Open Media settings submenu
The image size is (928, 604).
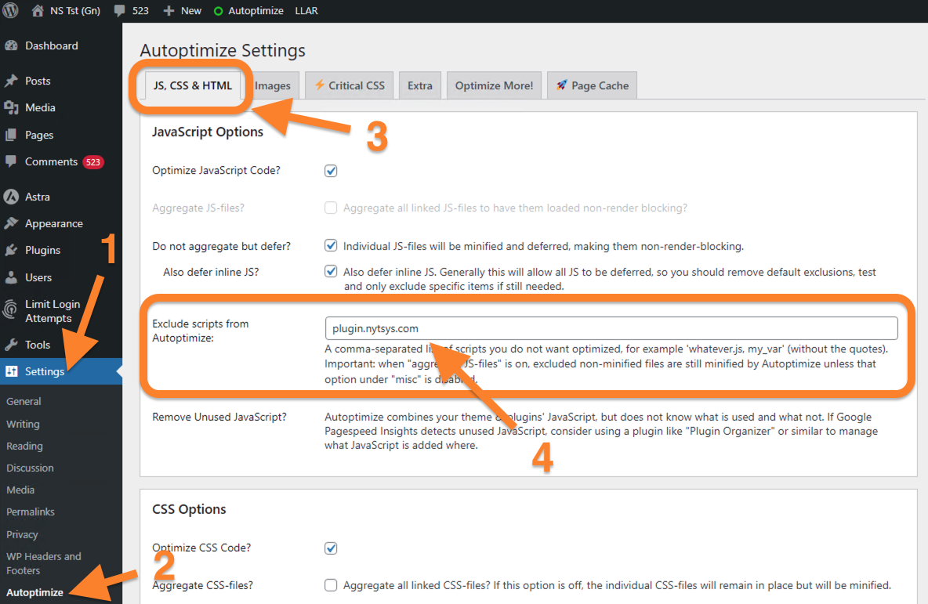pos(20,490)
